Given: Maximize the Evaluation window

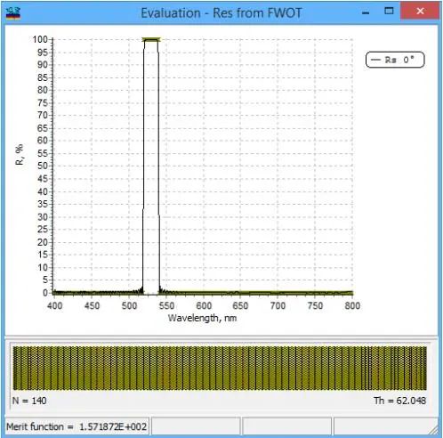Looking at the screenshot, I should (x=389, y=12).
